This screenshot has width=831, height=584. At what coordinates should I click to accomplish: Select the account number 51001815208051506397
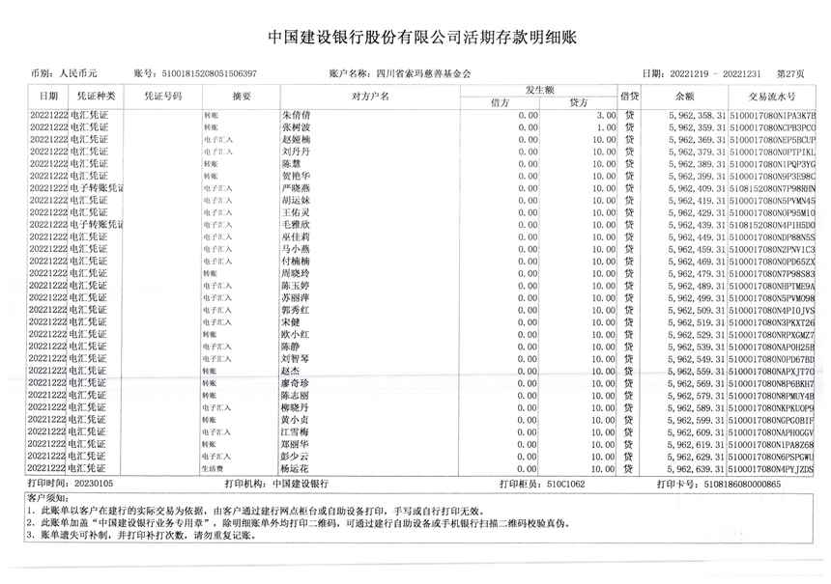pos(210,73)
